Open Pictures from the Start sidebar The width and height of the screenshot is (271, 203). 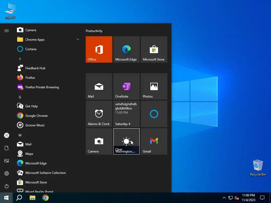pos(7,161)
